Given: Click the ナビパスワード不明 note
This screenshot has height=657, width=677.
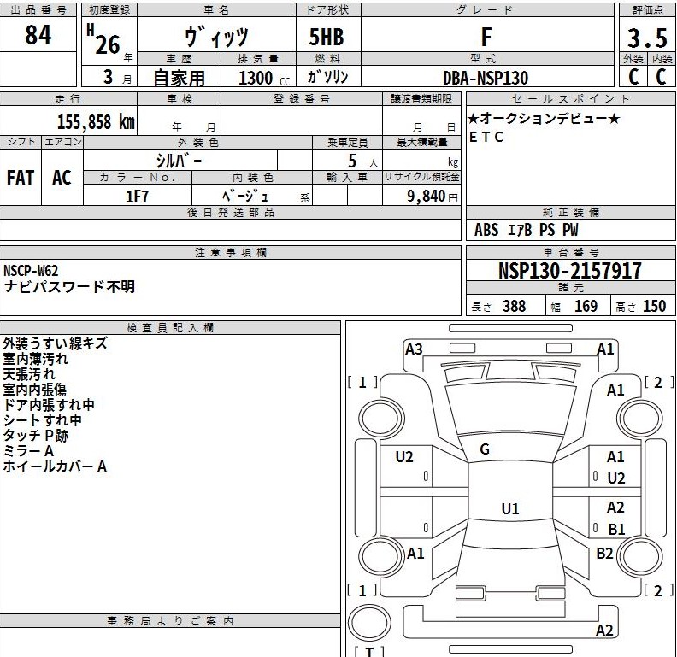Looking at the screenshot, I should tap(69, 286).
